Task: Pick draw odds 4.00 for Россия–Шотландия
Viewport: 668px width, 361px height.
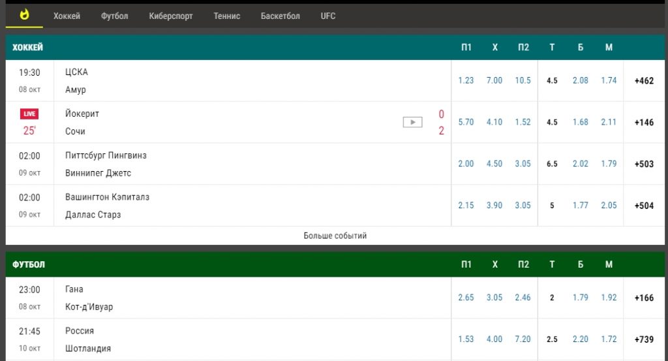Action: click(x=494, y=339)
